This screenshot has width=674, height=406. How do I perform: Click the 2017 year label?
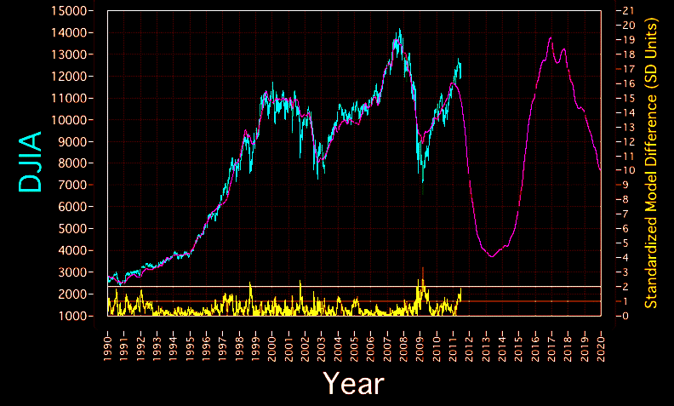coord(551,348)
